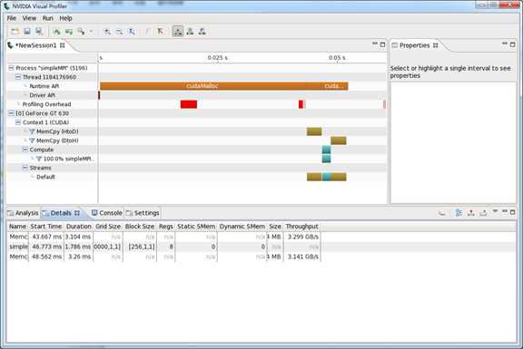Sort table by Throughput column header
Viewport: 523px width, 349px height.
(x=301, y=227)
